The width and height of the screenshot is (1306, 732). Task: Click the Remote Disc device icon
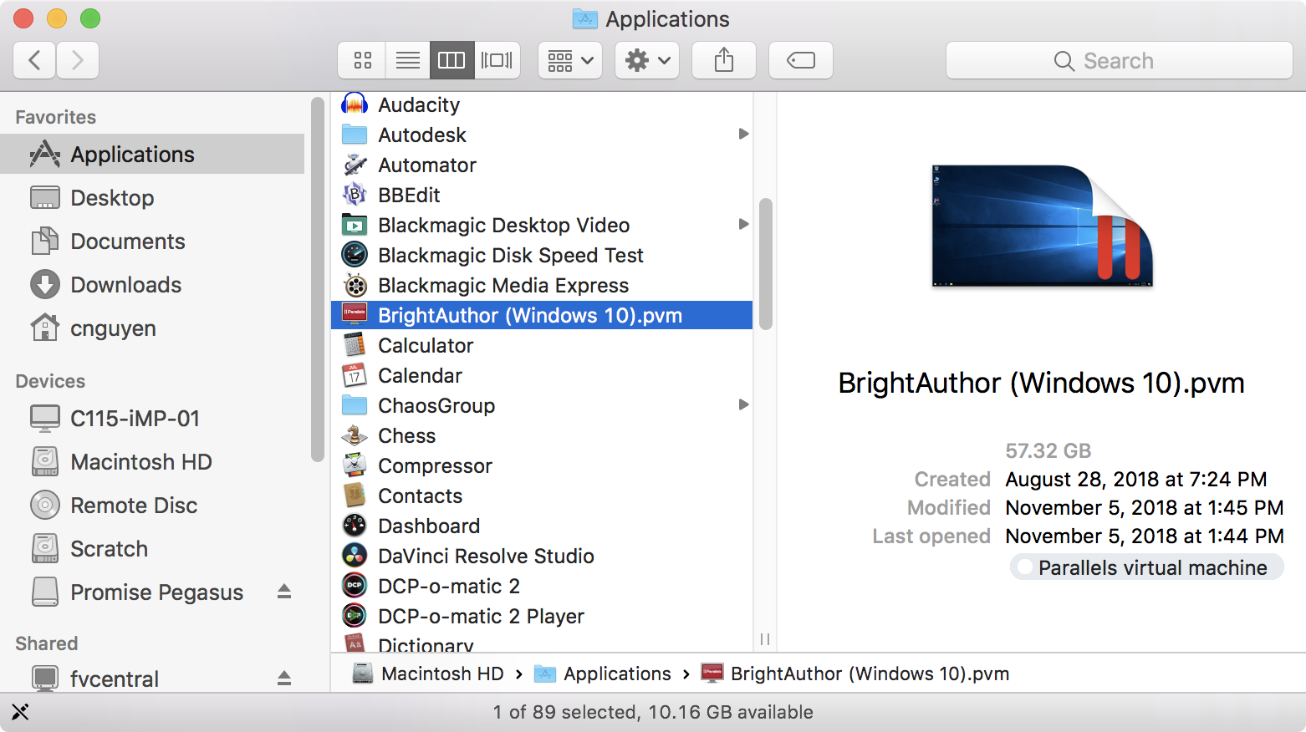pyautogui.click(x=43, y=505)
